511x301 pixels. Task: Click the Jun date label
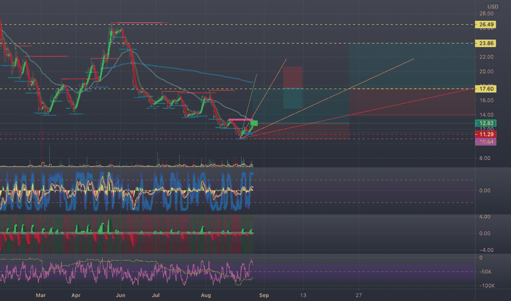tap(121, 296)
